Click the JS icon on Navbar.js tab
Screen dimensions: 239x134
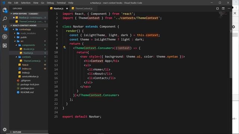click(52, 9)
